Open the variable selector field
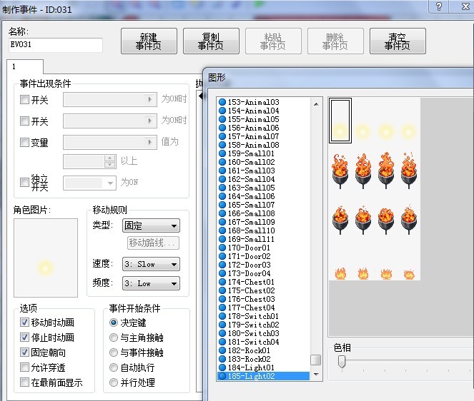Image resolution: width=474 pixels, height=401 pixels. tap(110, 142)
